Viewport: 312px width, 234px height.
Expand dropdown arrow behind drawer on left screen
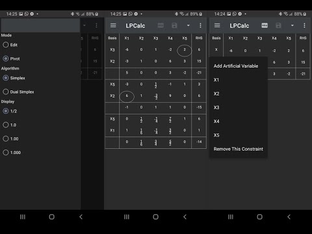(84, 25)
